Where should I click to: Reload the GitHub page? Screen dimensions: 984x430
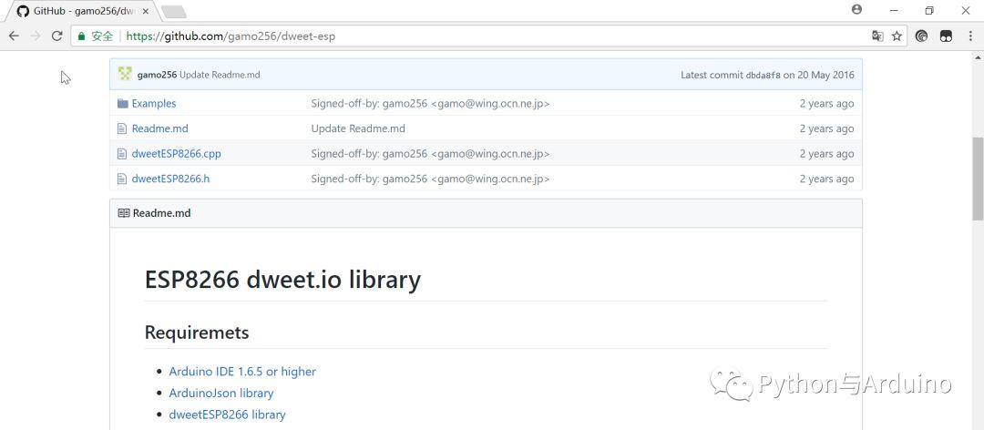[57, 36]
